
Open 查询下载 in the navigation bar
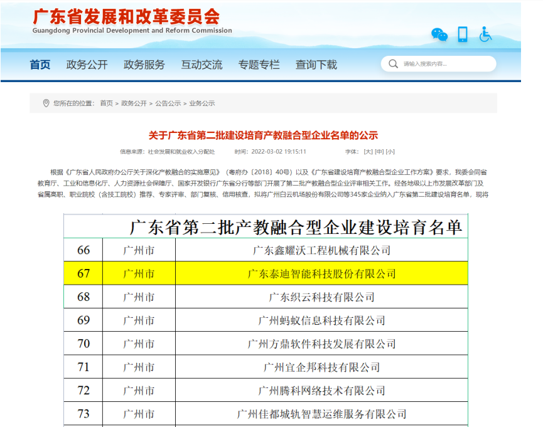316,65
